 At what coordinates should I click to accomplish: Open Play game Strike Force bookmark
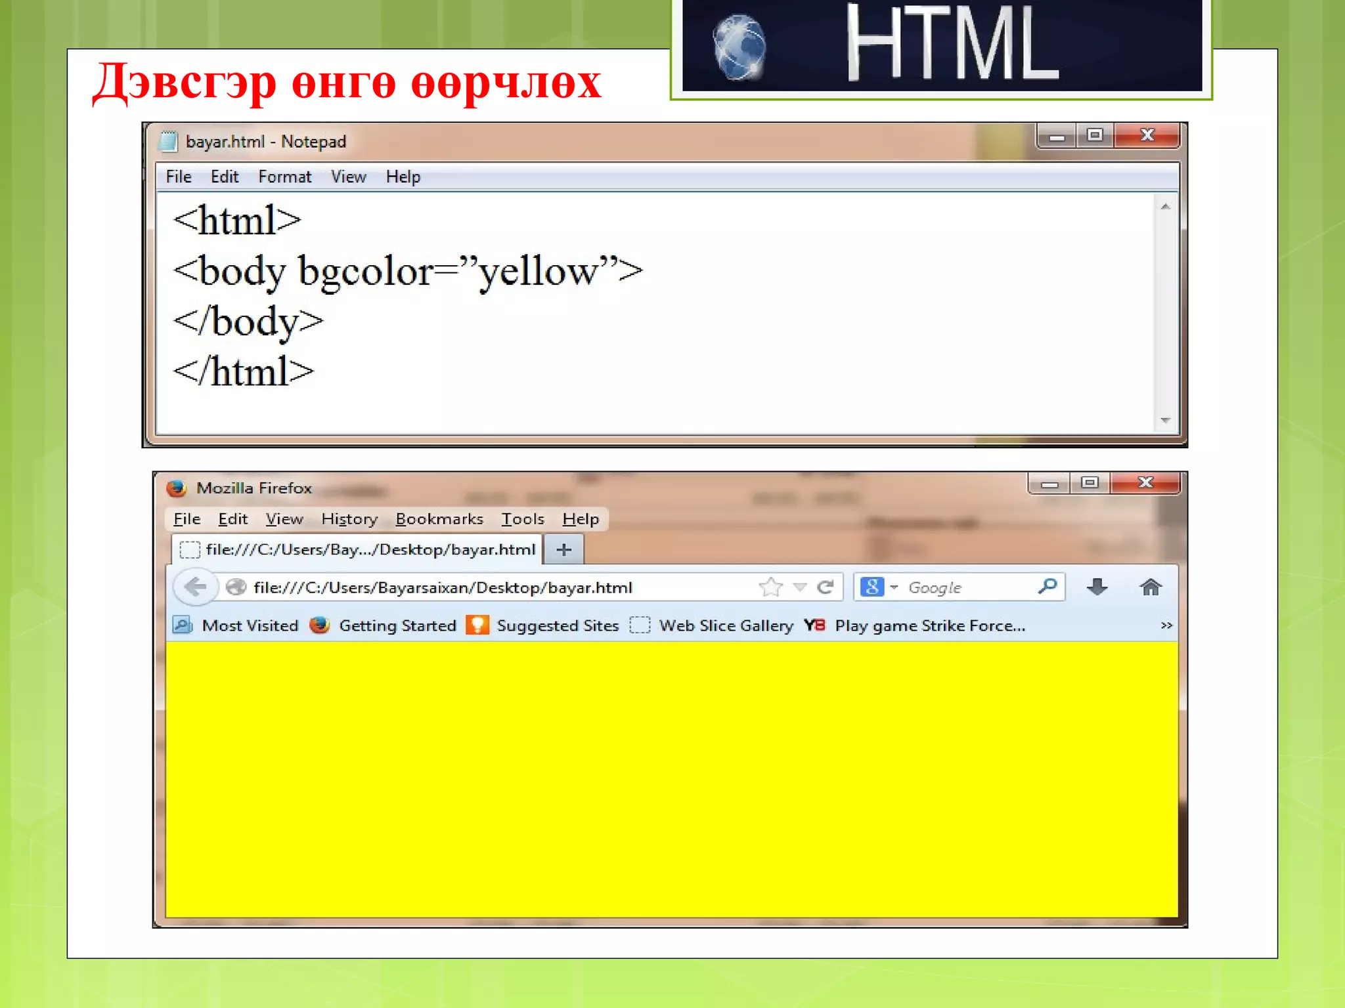point(914,625)
